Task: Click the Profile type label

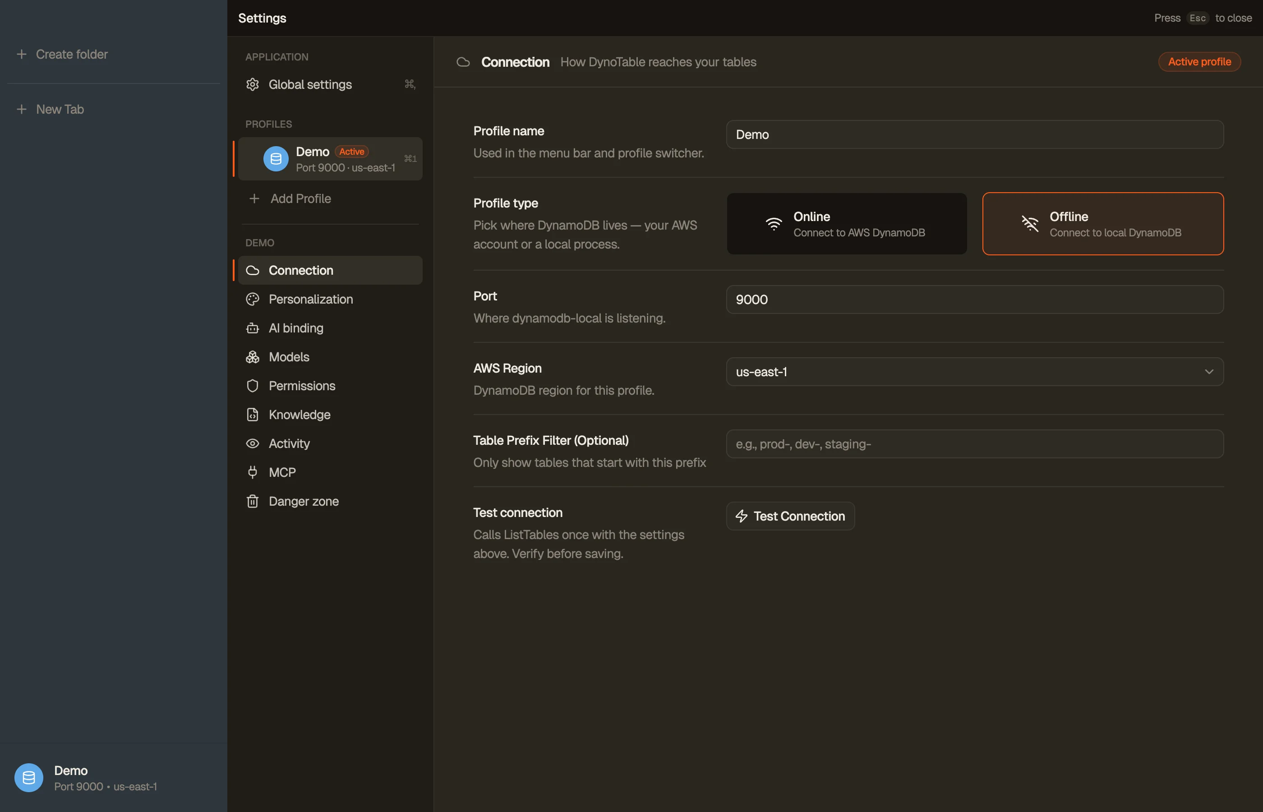Action: (506, 203)
